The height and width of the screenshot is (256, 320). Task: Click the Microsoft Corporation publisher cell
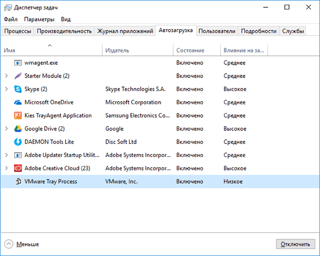coord(133,102)
